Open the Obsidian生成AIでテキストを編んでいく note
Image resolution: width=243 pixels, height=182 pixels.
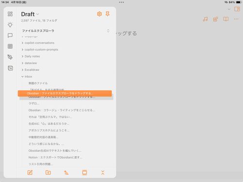[55, 150]
